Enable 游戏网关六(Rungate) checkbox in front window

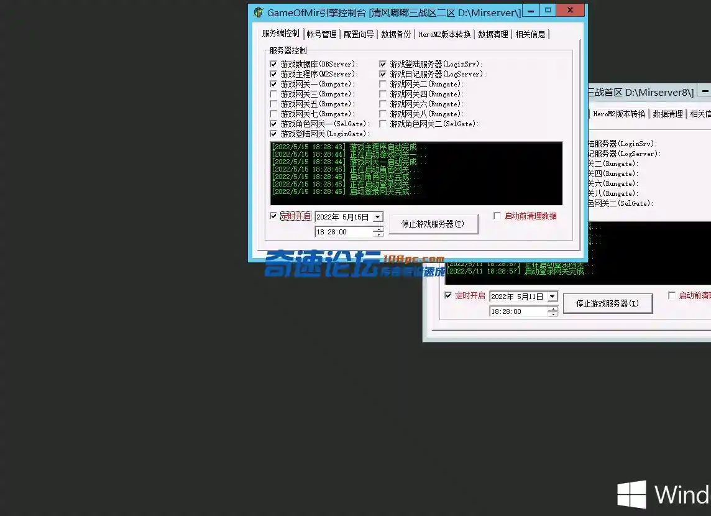(x=383, y=104)
